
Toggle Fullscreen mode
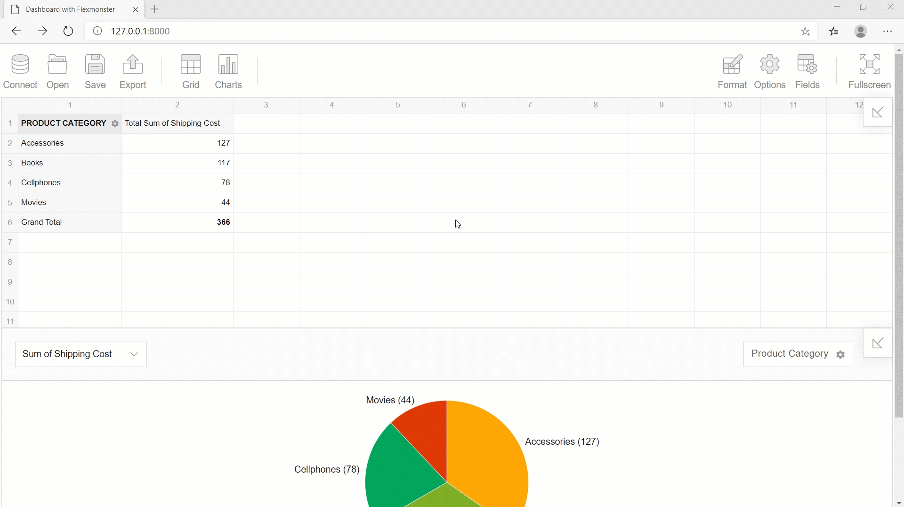coord(870,71)
